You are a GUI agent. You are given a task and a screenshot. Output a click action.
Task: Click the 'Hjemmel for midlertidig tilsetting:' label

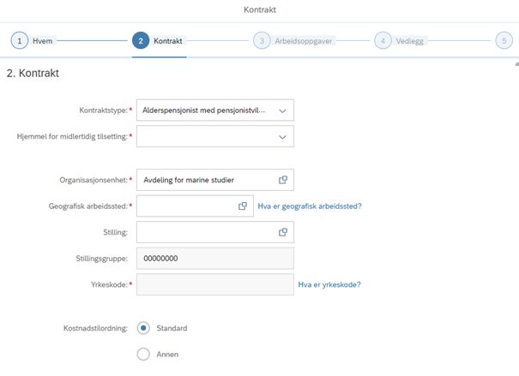coord(72,136)
